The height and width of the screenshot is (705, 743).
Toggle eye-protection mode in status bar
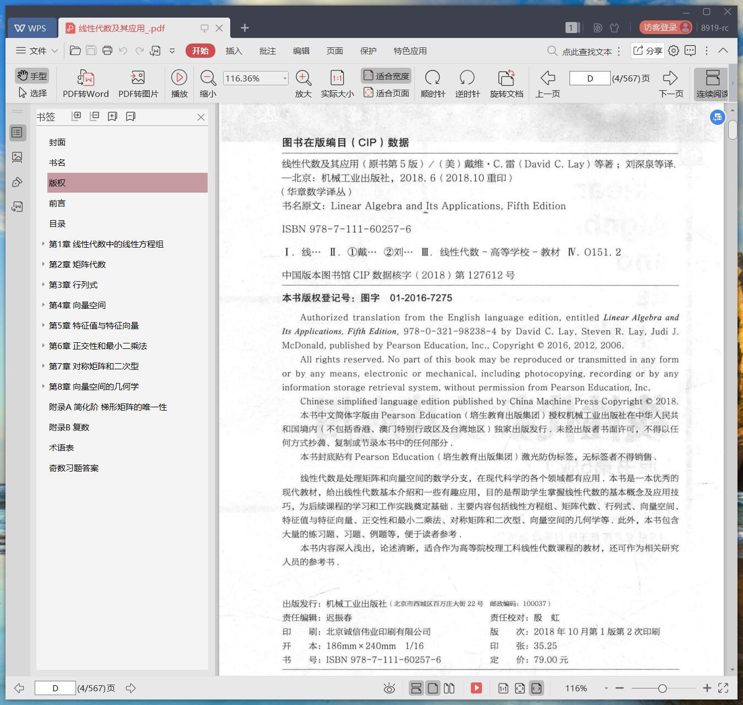pyautogui.click(x=389, y=688)
